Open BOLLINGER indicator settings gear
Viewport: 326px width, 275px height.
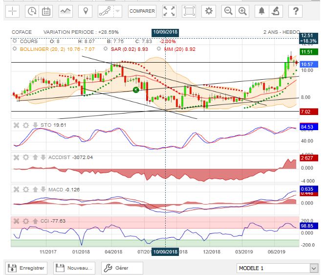pos(15,49)
